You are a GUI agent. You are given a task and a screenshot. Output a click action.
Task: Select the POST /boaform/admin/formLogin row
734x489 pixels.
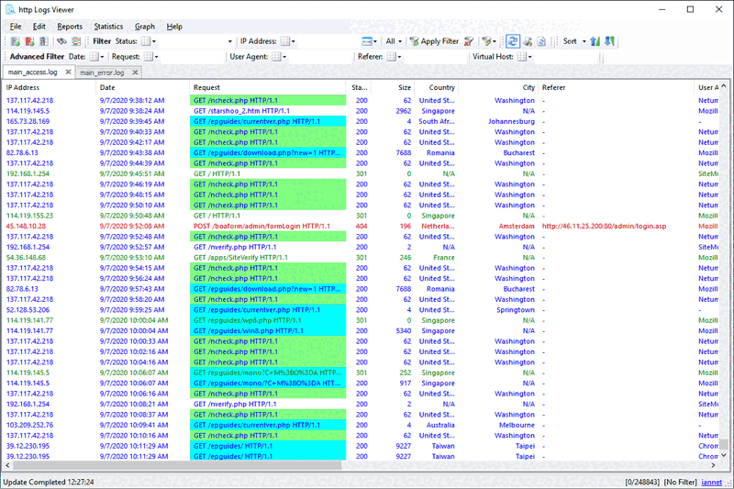[x=257, y=226]
